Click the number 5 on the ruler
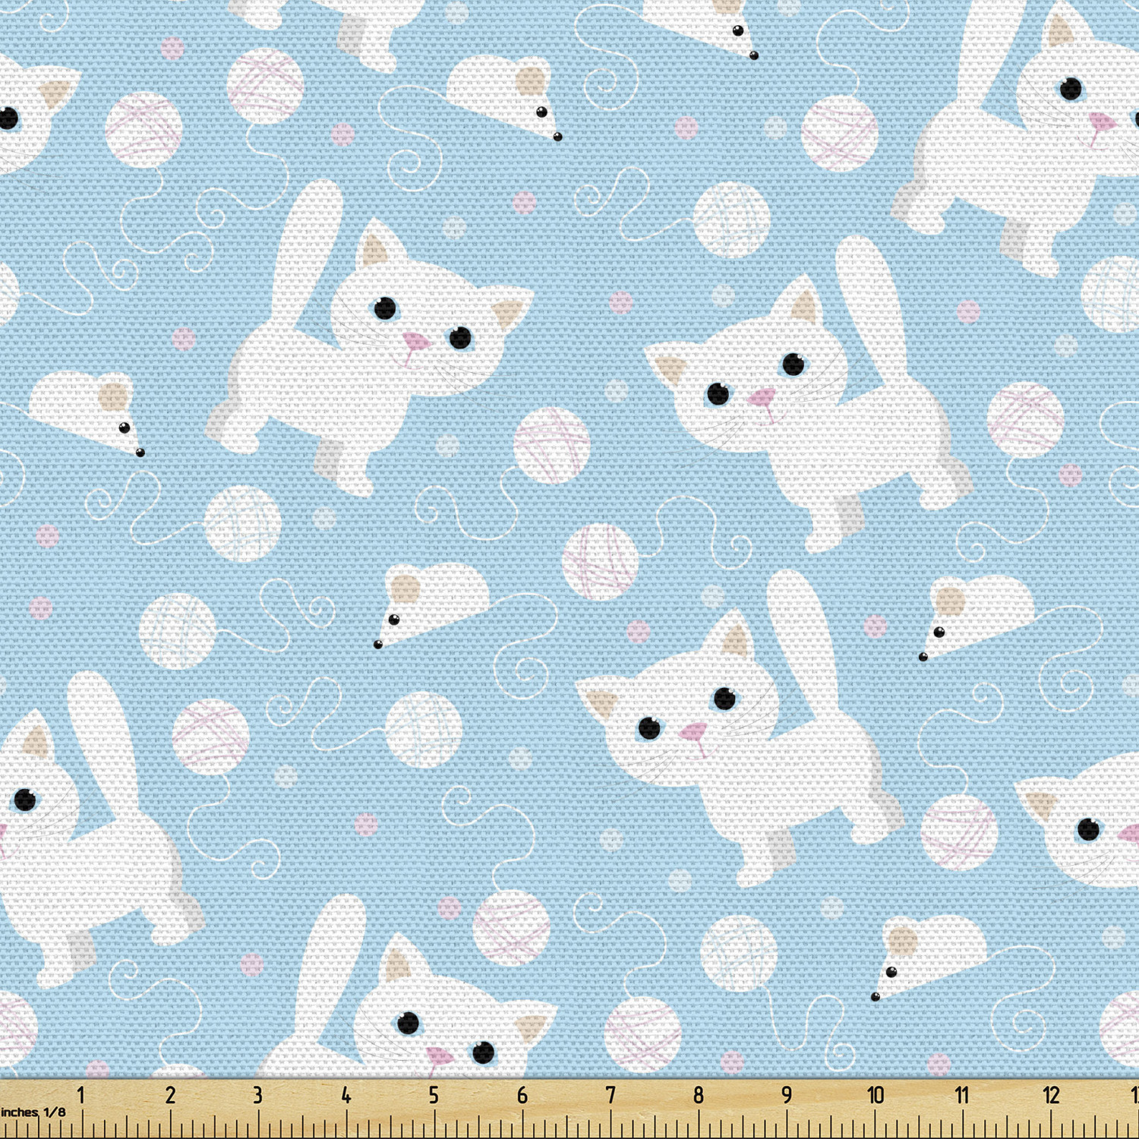This screenshot has height=1139, width=1139. [434, 1095]
